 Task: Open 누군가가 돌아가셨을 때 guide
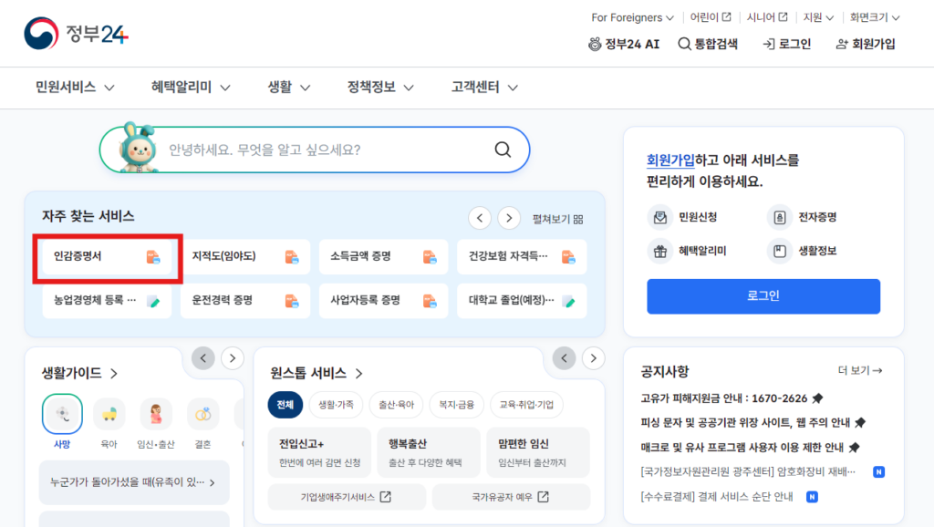[134, 482]
